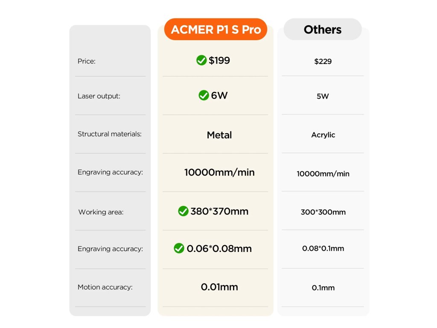Screen dimensions: 437x328
Task: Select the 0.1mm value in Others column
Action: pos(323,288)
